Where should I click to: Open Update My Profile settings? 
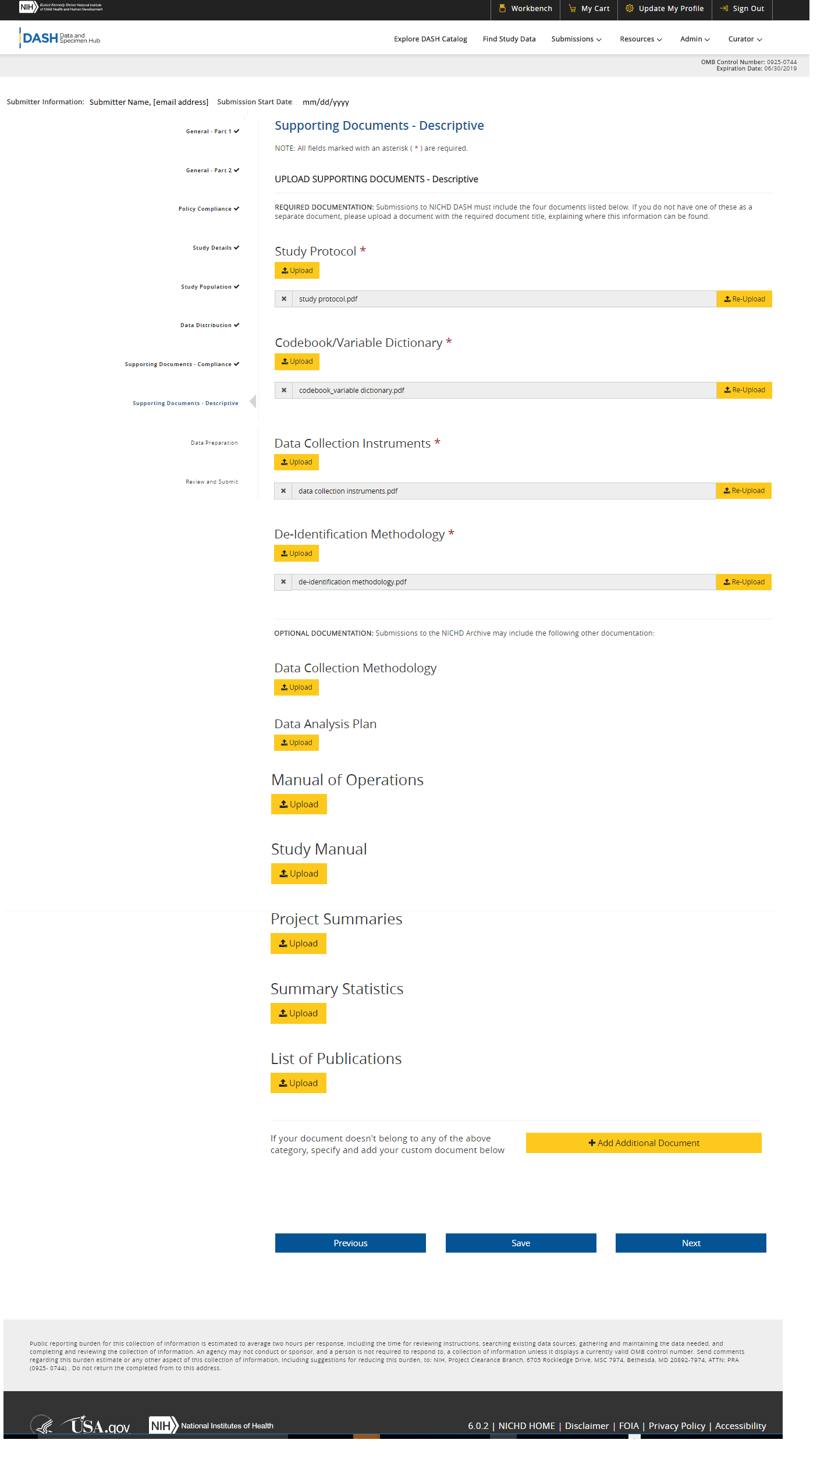[665, 9]
